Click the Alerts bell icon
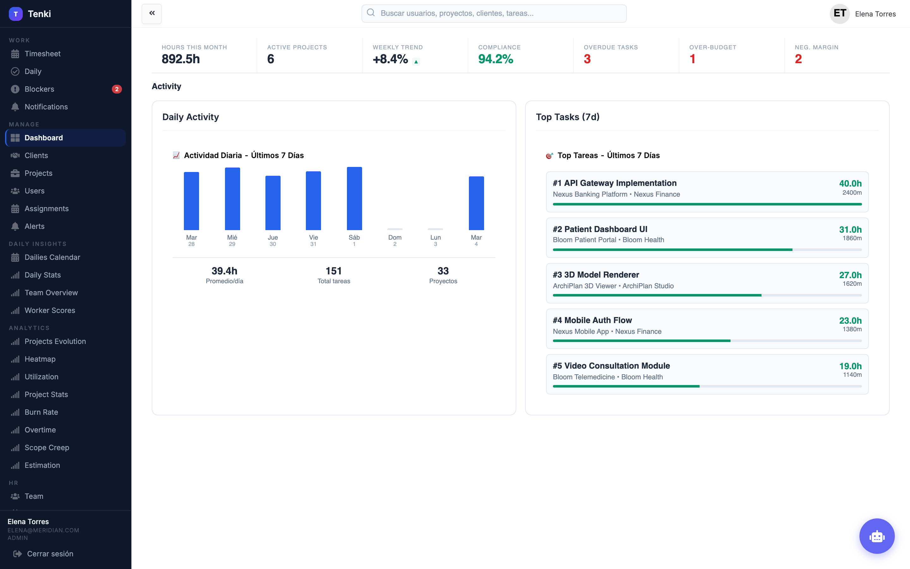 pyautogui.click(x=15, y=226)
